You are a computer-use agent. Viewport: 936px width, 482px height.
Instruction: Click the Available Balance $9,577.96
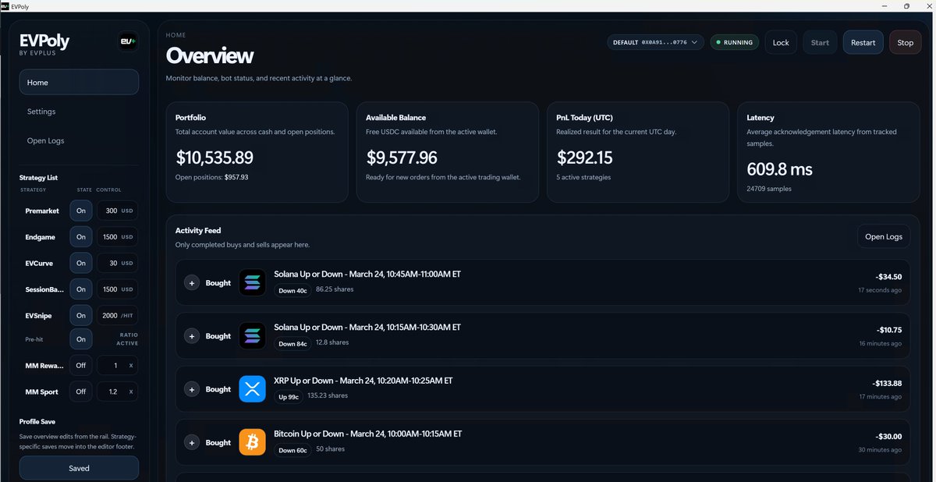402,158
